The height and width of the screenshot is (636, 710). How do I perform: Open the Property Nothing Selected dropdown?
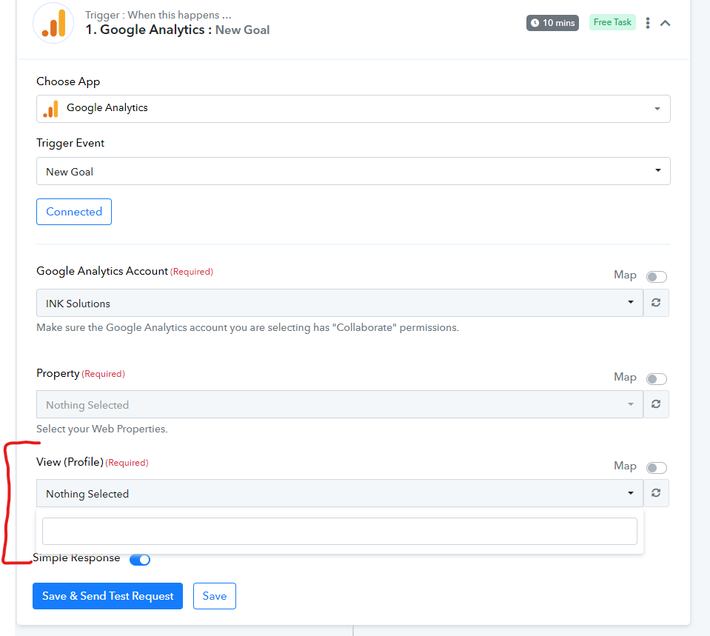pos(340,404)
